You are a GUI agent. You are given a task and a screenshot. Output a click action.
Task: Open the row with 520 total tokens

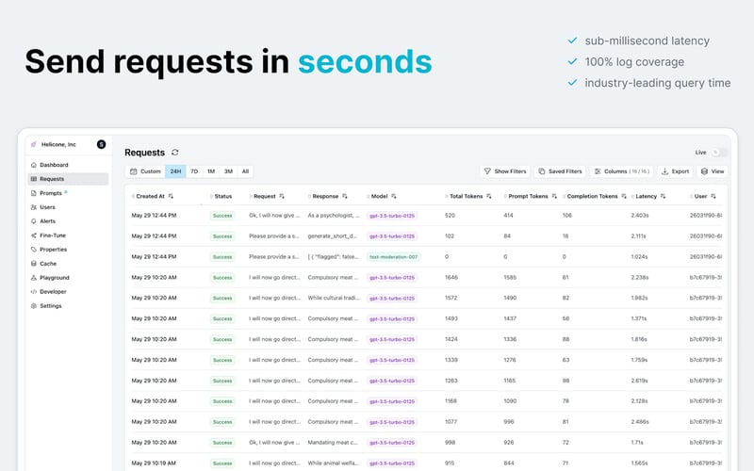pos(427,216)
